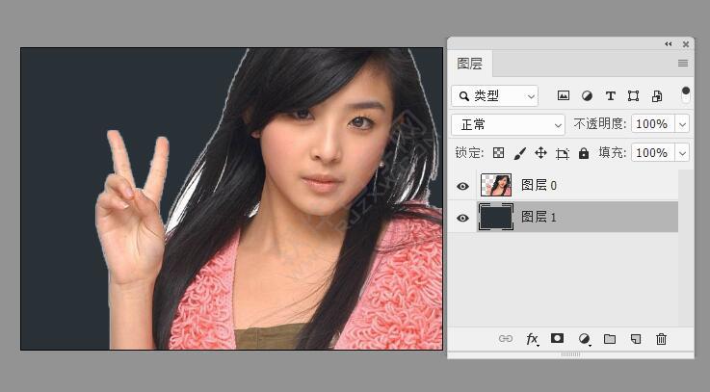Select 图层 0 thumbnail
This screenshot has width=710, height=392.
[496, 185]
